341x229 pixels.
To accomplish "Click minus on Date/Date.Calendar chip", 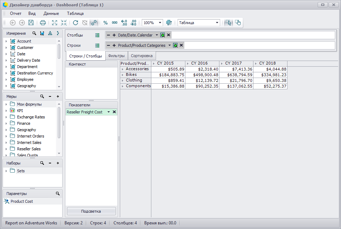I will click(108, 35).
